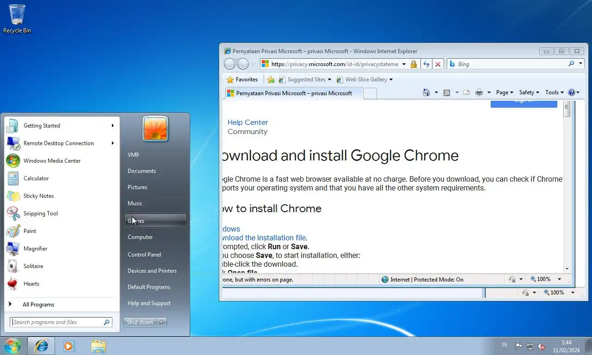Launch the Calculator program

[61, 178]
